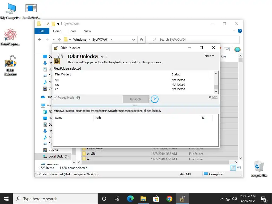The height and width of the screenshot is (204, 272).
Task: Click Explorer horizontal scrollbar right arrow
Action: pos(236,162)
